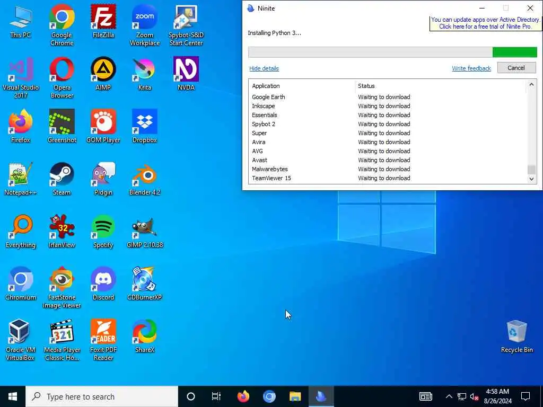Click Spybot-S&D Start Center icon

186,25
